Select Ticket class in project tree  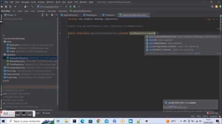[12, 51]
